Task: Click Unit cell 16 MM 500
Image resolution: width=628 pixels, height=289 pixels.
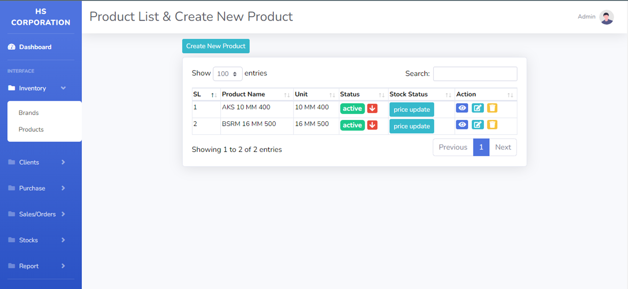Action: coord(312,124)
